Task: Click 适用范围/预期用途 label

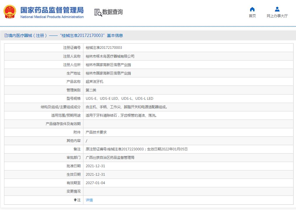Action: 66,115
